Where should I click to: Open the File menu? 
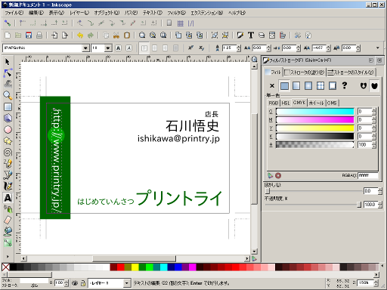pos(14,13)
